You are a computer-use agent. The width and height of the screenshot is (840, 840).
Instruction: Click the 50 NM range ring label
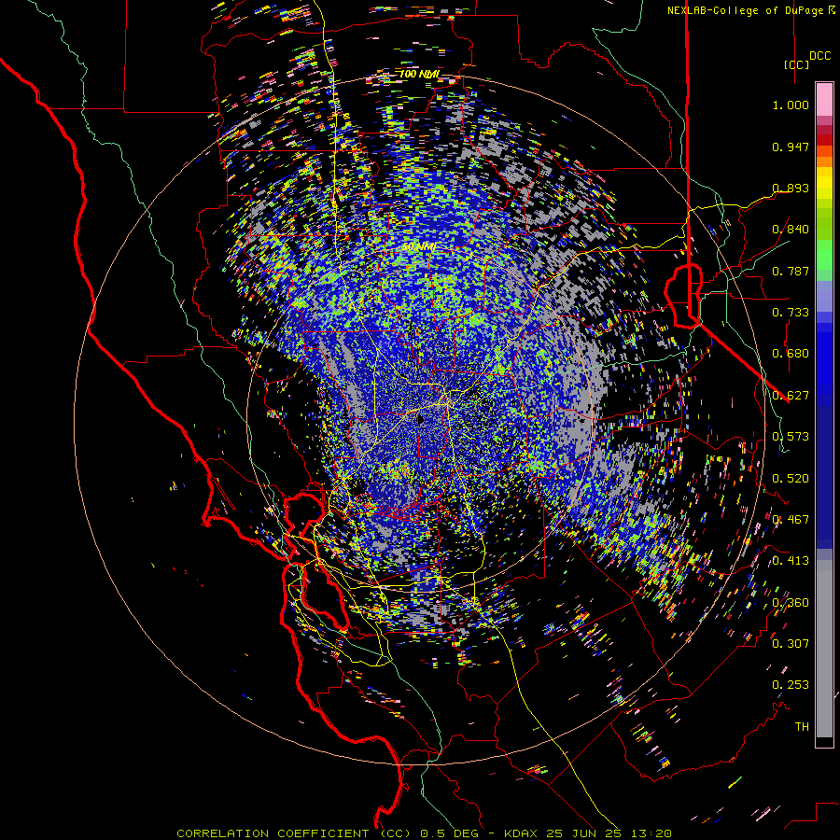(418, 247)
